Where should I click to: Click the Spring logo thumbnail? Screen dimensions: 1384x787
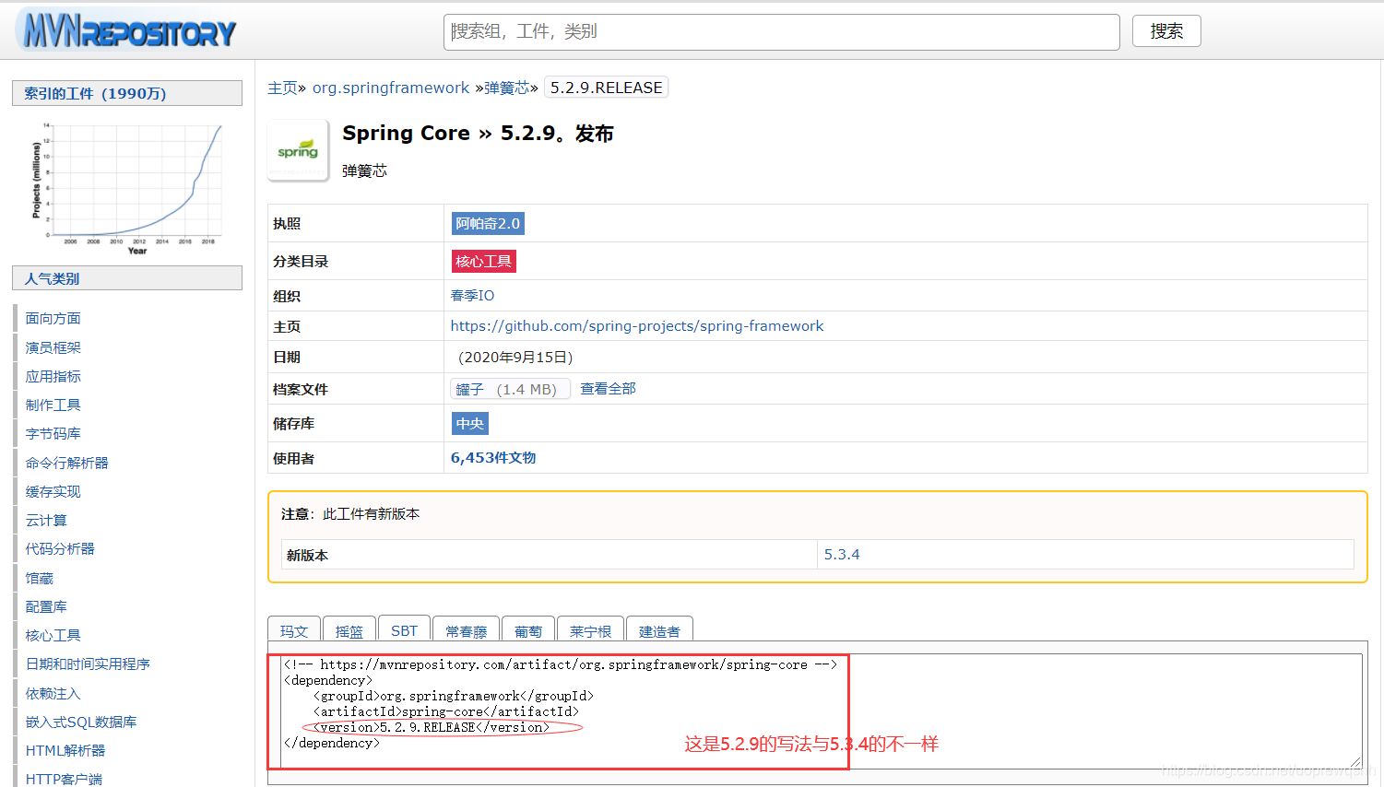(x=298, y=150)
